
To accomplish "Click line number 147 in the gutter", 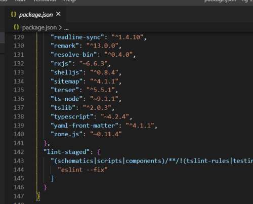I will pyautogui.click(x=19, y=196).
